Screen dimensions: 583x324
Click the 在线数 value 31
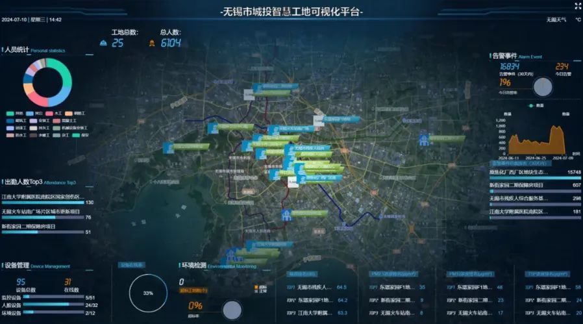(x=68, y=282)
